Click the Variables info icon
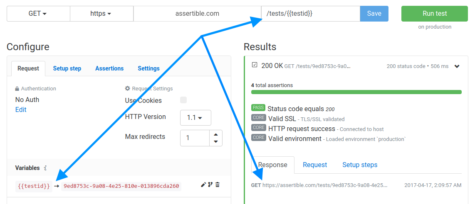475x204 pixels. tap(45, 168)
